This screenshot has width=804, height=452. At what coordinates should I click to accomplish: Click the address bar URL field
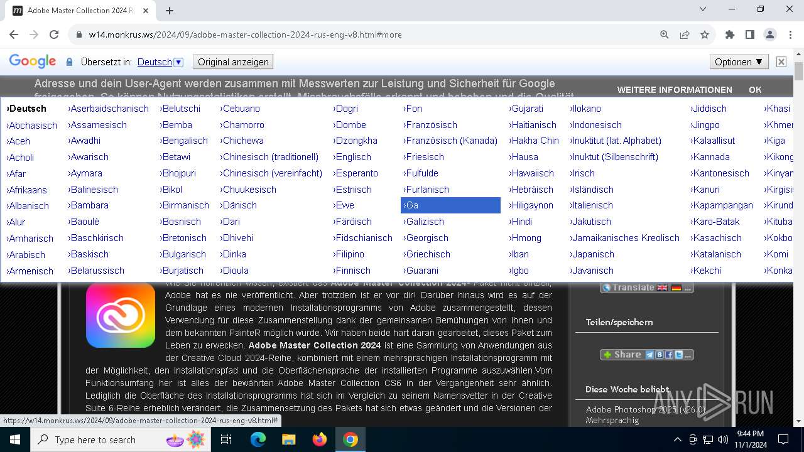pos(364,35)
